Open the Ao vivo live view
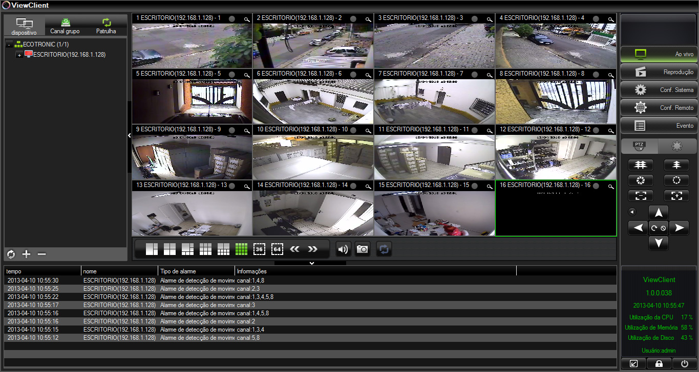The image size is (699, 372). [x=659, y=54]
